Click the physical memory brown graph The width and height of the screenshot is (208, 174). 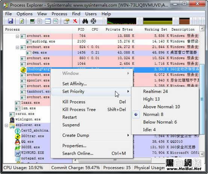[184, 21]
